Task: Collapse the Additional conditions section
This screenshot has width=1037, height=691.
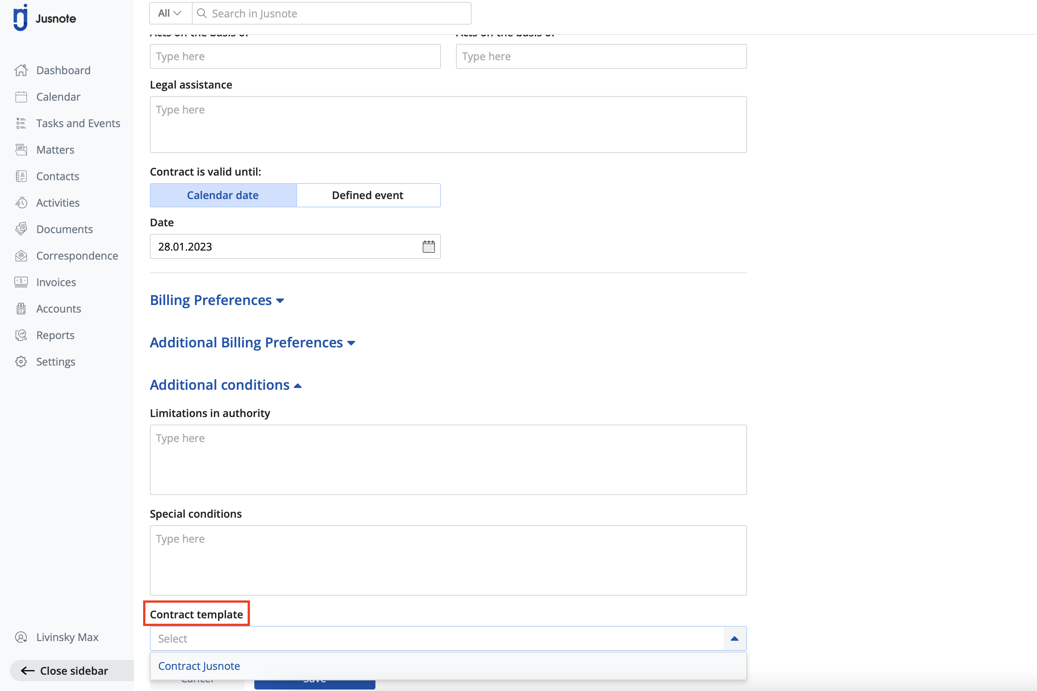Action: (226, 385)
